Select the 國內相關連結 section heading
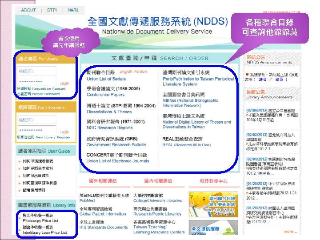 click(x=158, y=180)
